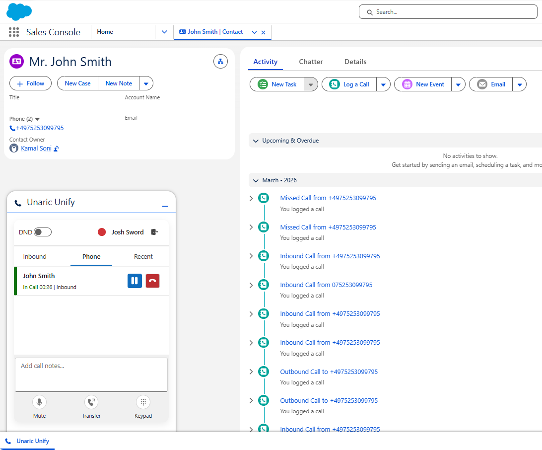Click the Log a Call button

(x=349, y=84)
